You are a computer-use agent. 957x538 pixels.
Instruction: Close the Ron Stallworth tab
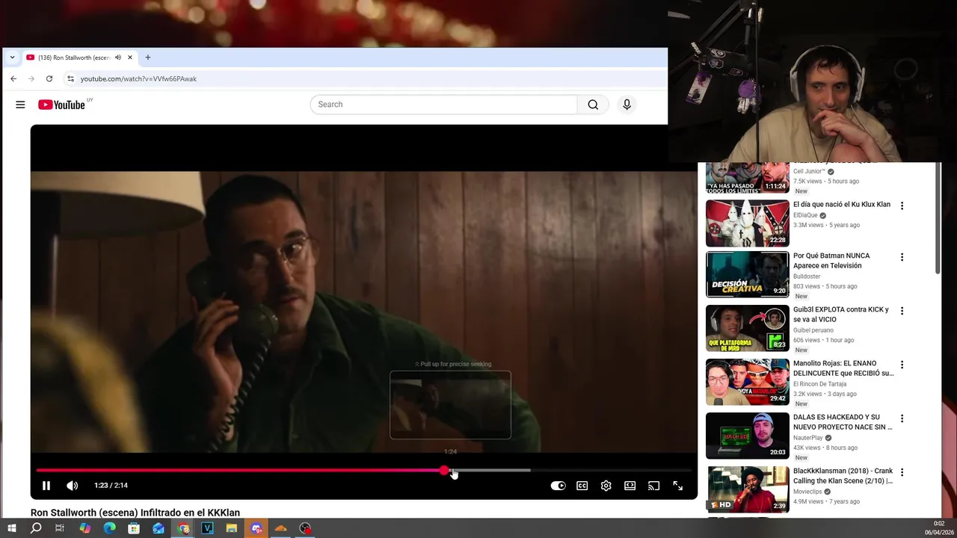(x=130, y=58)
